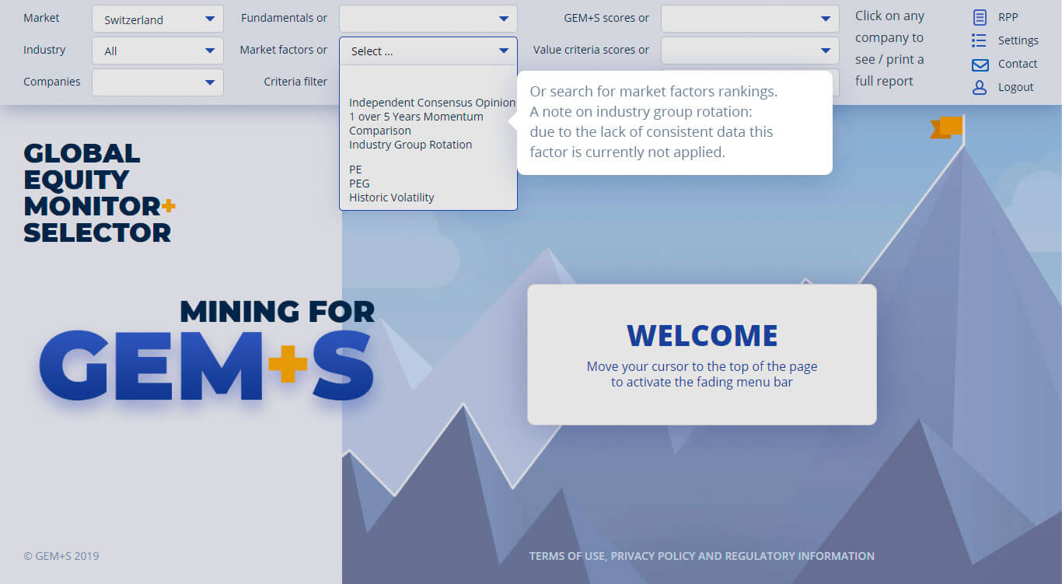Image resolution: width=1062 pixels, height=584 pixels.
Task: Click the Mining for GEM+S graphic
Action: (207, 351)
